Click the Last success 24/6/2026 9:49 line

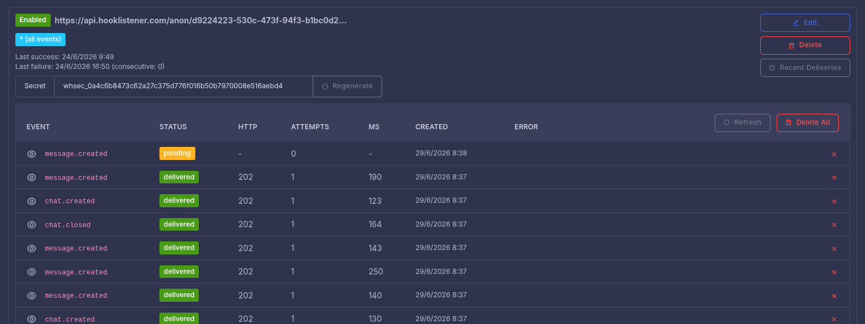tap(65, 57)
